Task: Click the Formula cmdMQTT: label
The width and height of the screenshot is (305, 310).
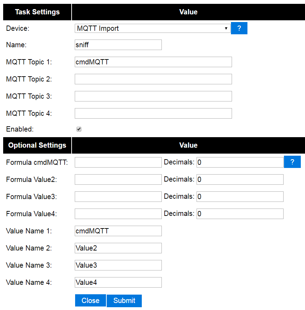Action: [x=37, y=162]
